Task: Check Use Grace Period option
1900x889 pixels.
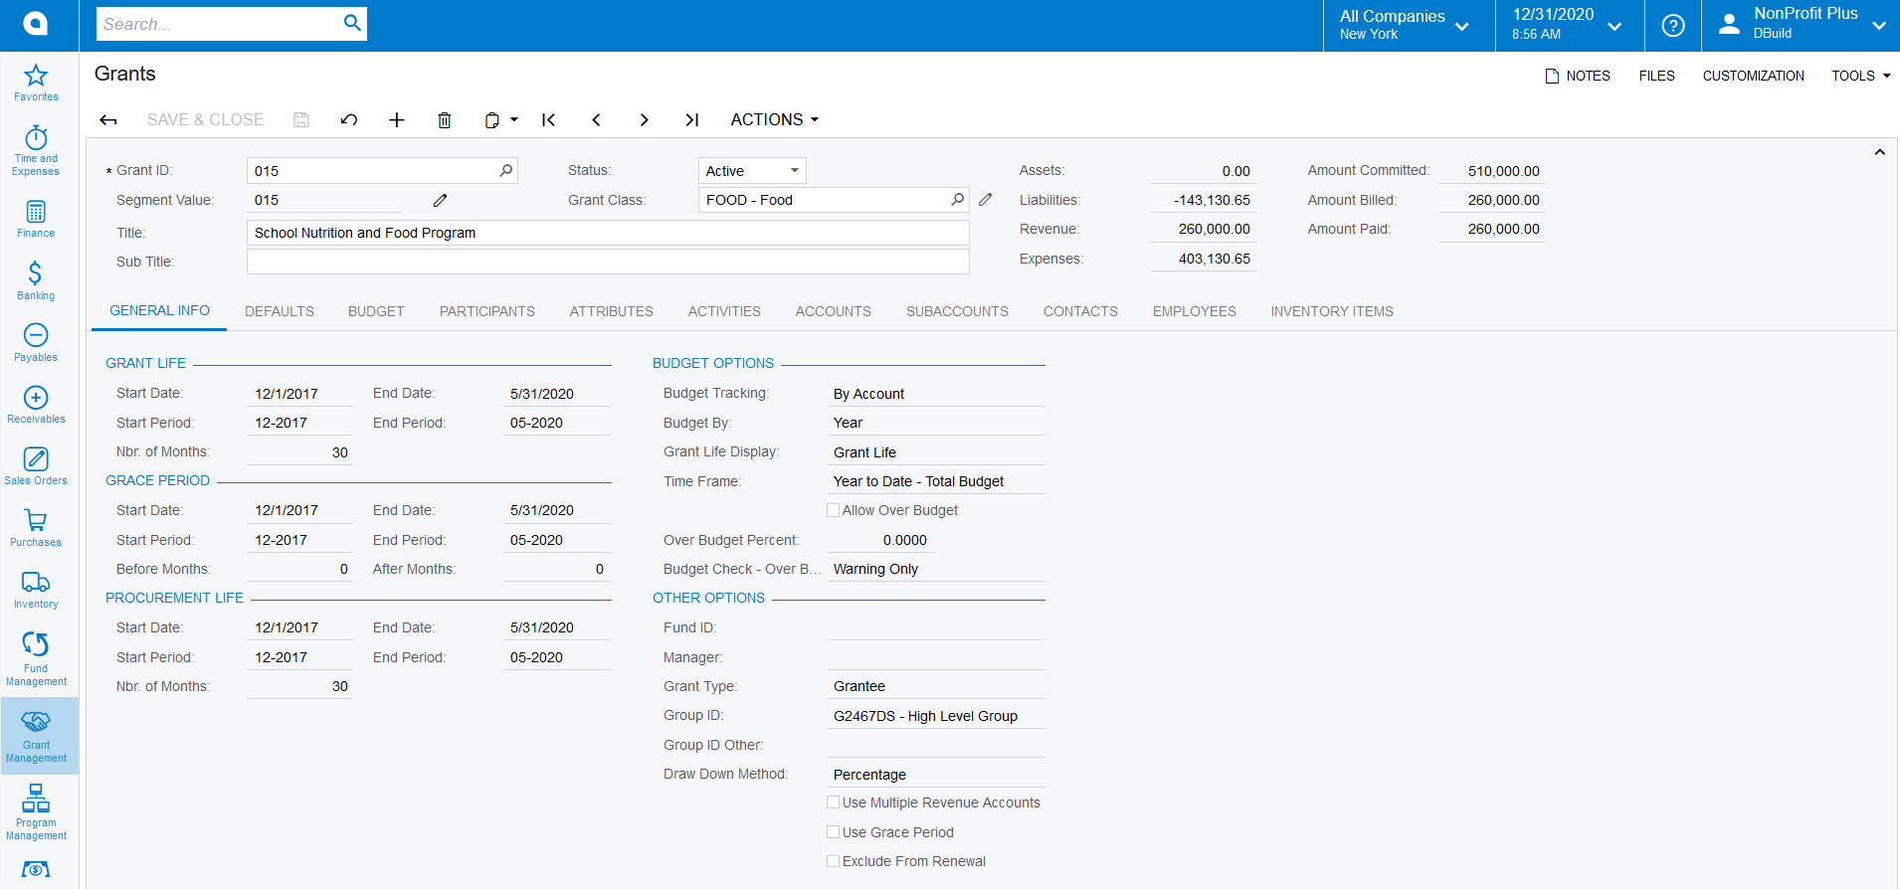Action: 834,832
